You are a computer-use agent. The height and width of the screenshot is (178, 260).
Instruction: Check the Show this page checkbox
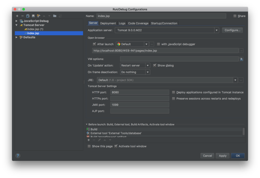[89, 146]
